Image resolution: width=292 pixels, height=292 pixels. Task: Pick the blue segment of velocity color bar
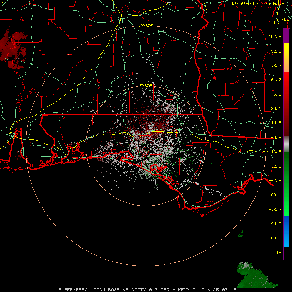(286, 231)
